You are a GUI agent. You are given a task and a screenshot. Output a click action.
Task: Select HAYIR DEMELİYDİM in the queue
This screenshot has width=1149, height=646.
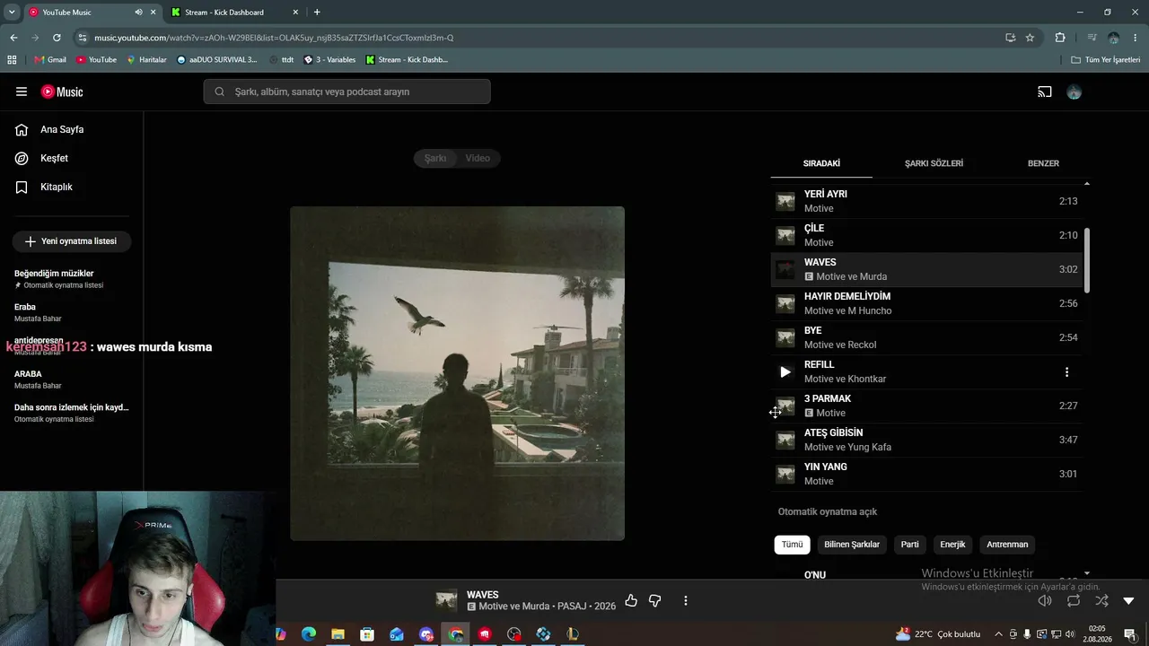(926, 303)
